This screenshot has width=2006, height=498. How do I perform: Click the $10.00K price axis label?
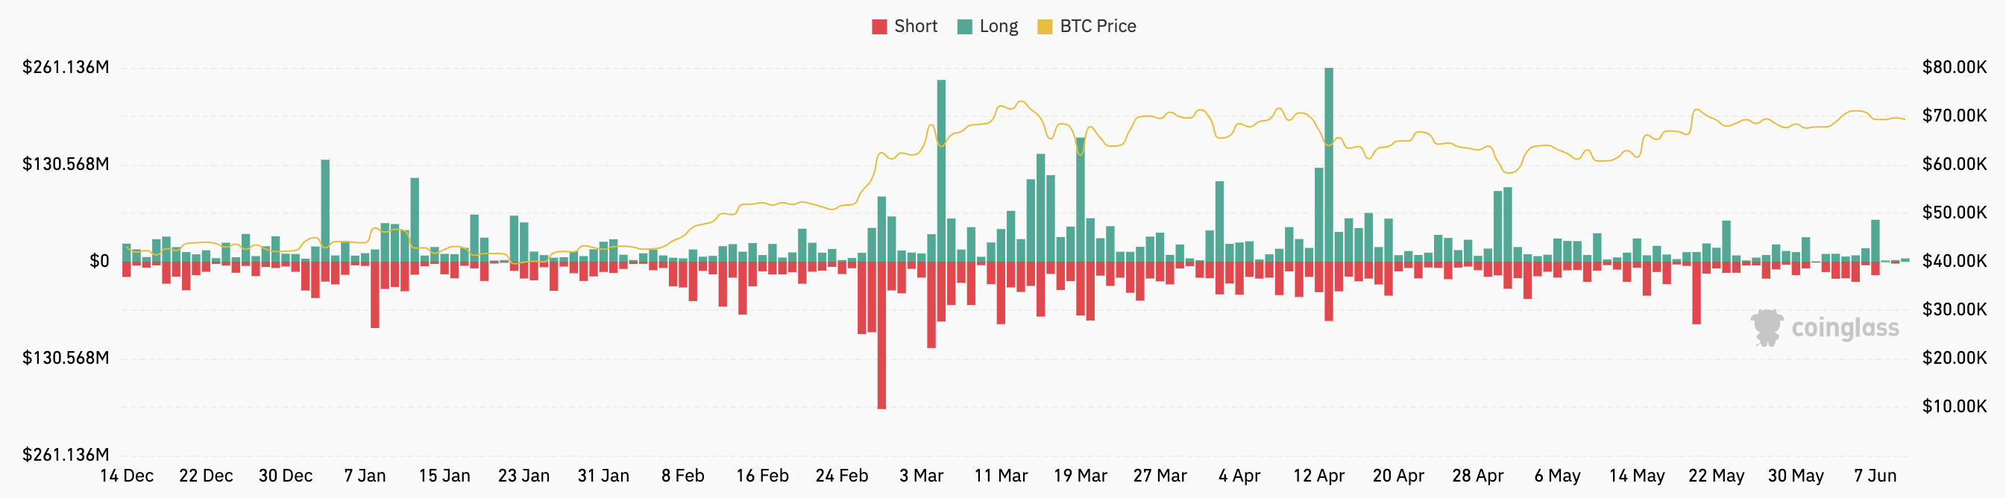click(x=1954, y=406)
